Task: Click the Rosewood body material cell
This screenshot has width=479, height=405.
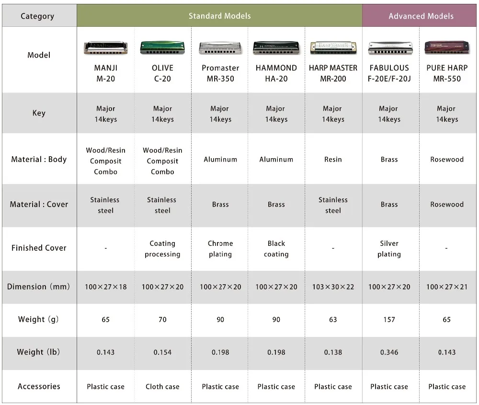Action: [x=447, y=159]
